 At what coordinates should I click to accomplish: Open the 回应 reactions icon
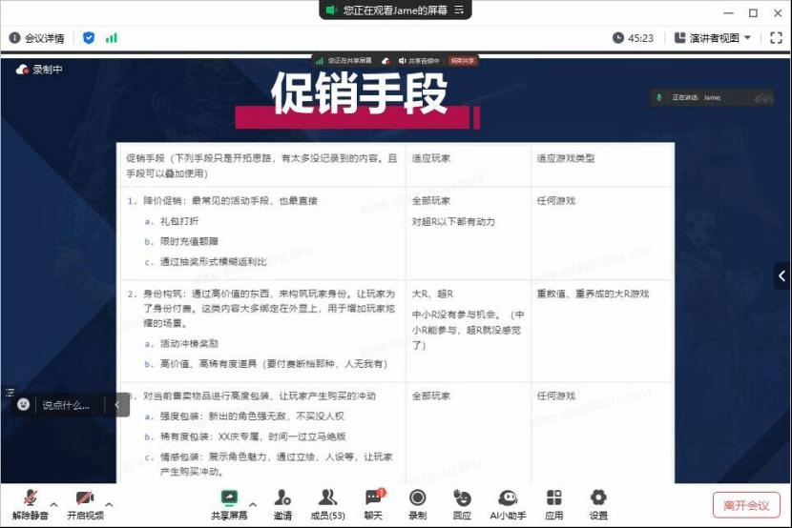[x=462, y=502]
